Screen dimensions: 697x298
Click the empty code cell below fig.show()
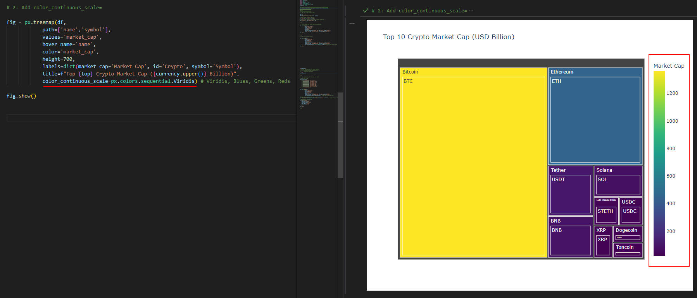coord(151,118)
